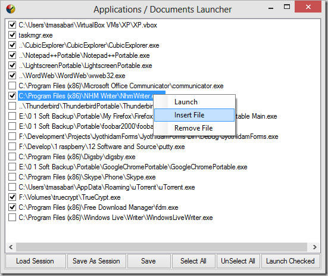Click the Save button
The height and width of the screenshot is (276, 328).
pos(149,261)
